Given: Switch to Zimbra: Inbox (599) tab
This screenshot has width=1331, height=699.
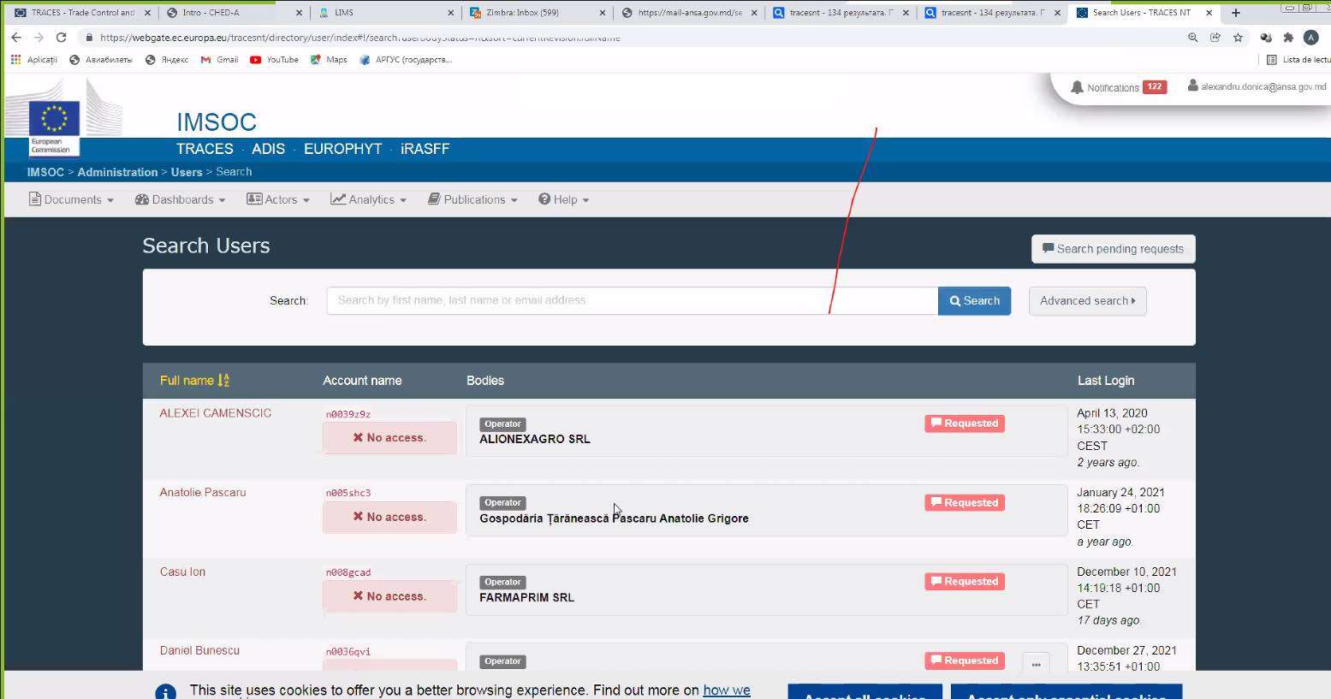Looking at the screenshot, I should pyautogui.click(x=537, y=13).
